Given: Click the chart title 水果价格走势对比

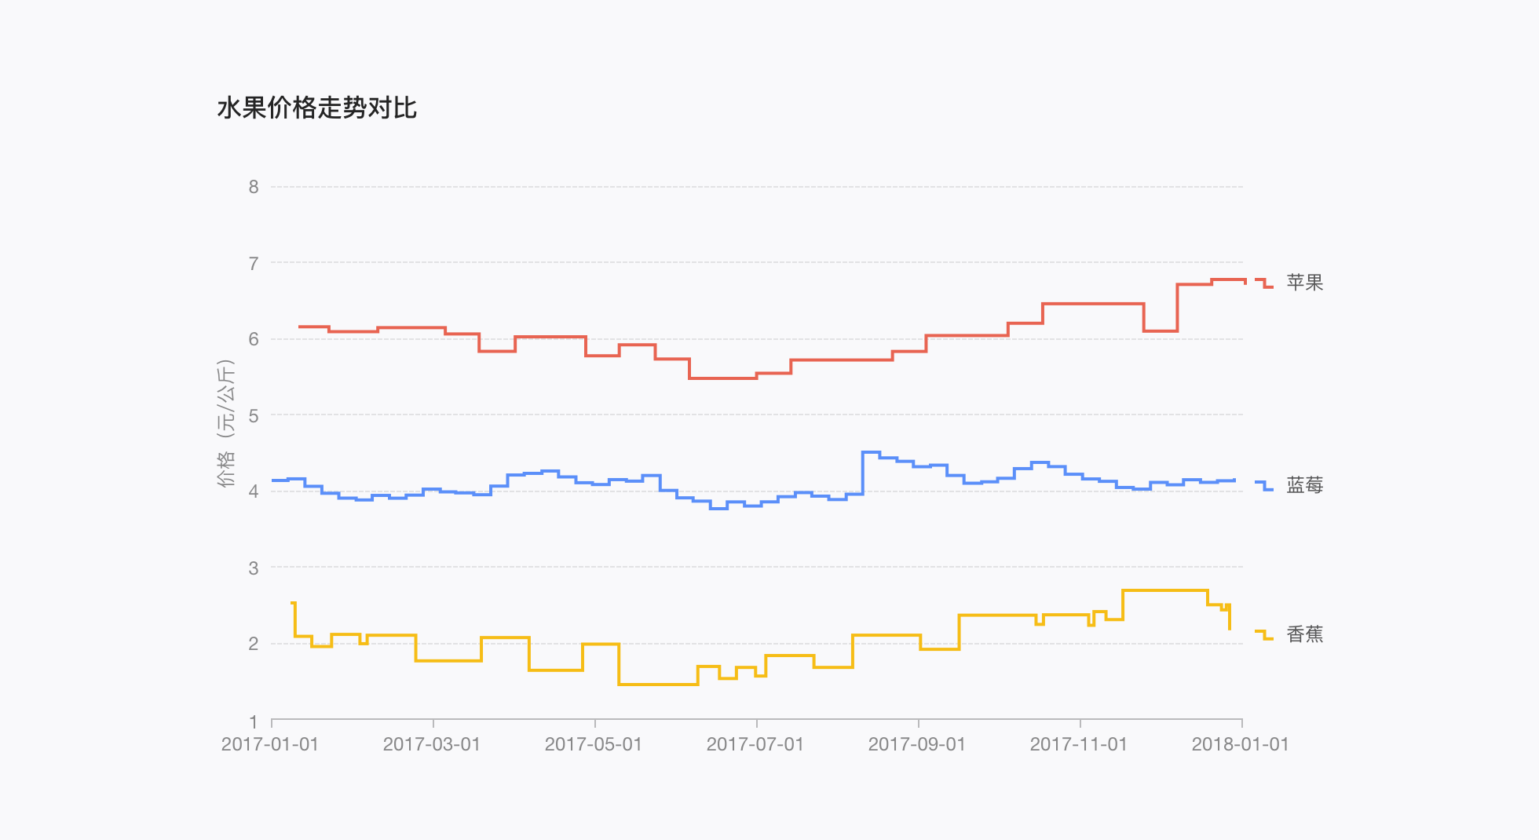Looking at the screenshot, I should [317, 108].
